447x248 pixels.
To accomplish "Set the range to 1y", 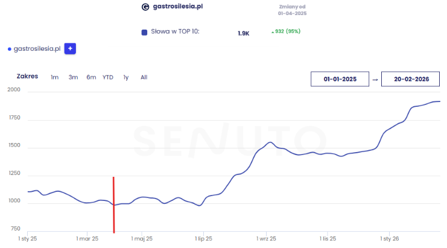I will pos(126,77).
